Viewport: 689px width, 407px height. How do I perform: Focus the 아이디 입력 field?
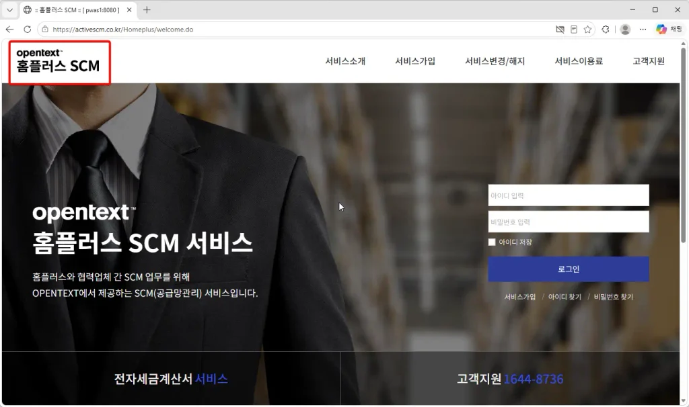click(x=569, y=195)
